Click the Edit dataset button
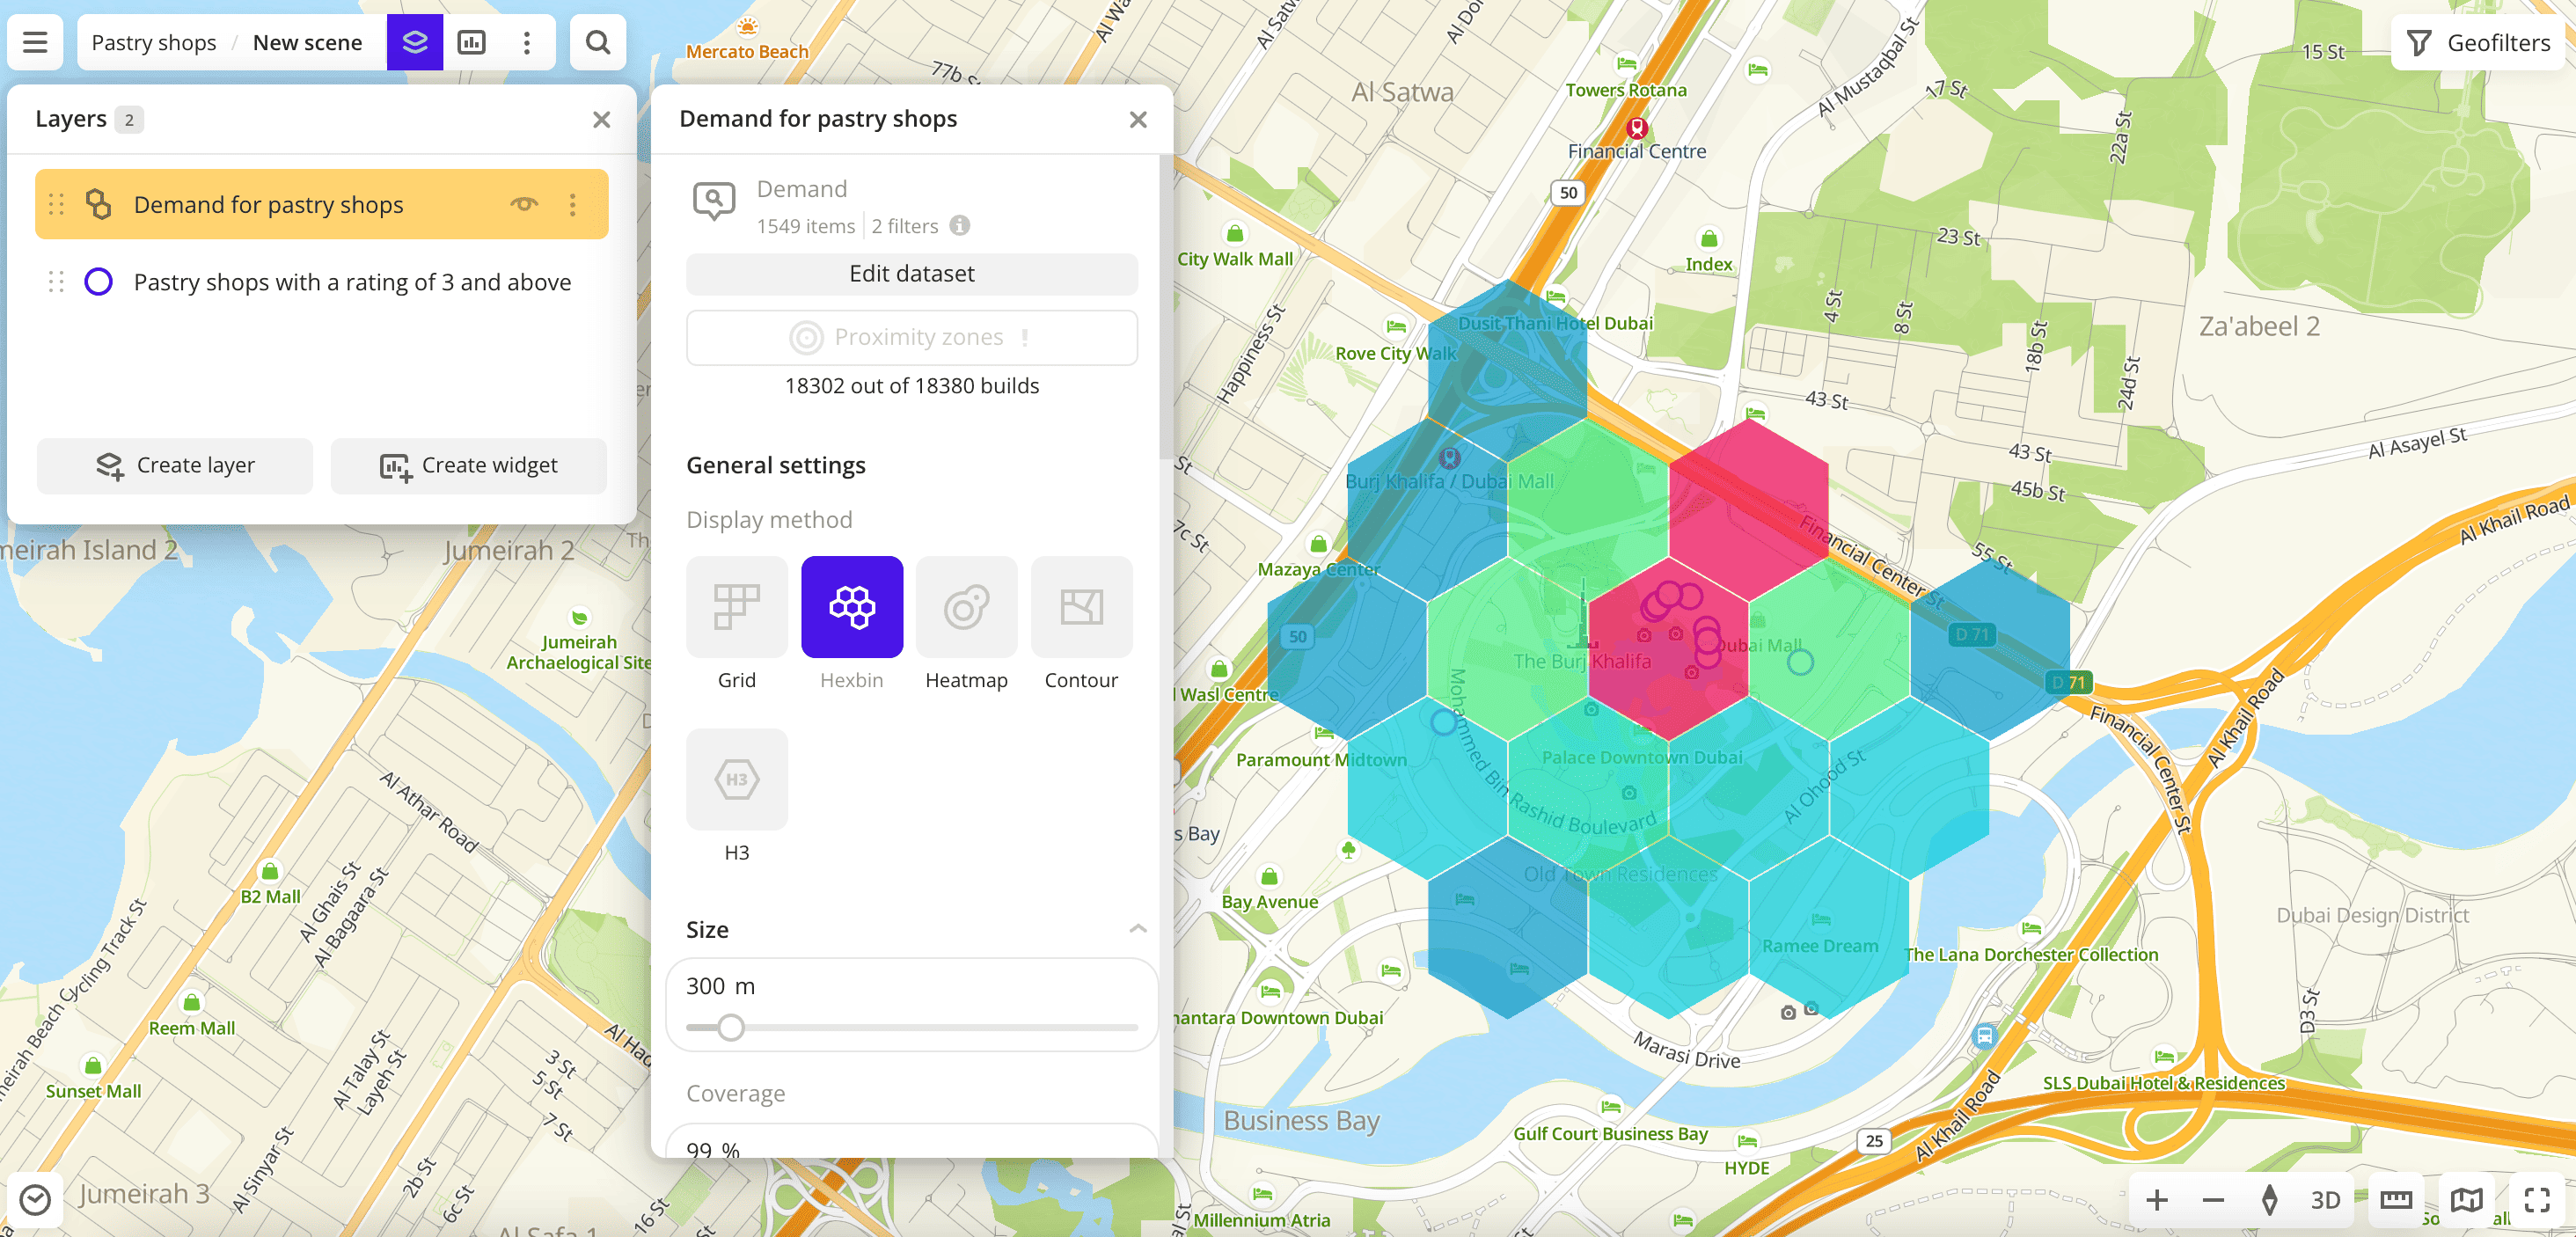This screenshot has width=2576, height=1237. coord(911,274)
